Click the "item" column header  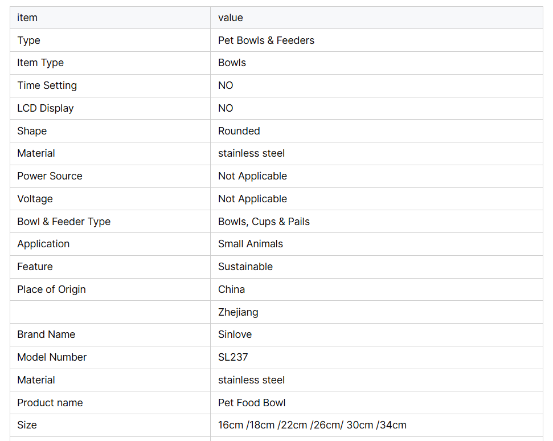pos(27,18)
